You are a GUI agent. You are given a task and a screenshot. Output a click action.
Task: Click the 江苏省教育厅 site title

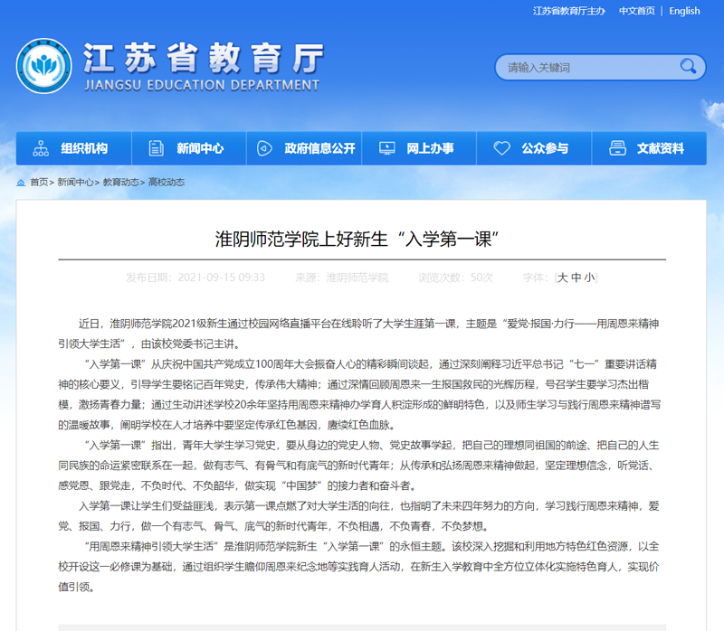[x=204, y=59]
